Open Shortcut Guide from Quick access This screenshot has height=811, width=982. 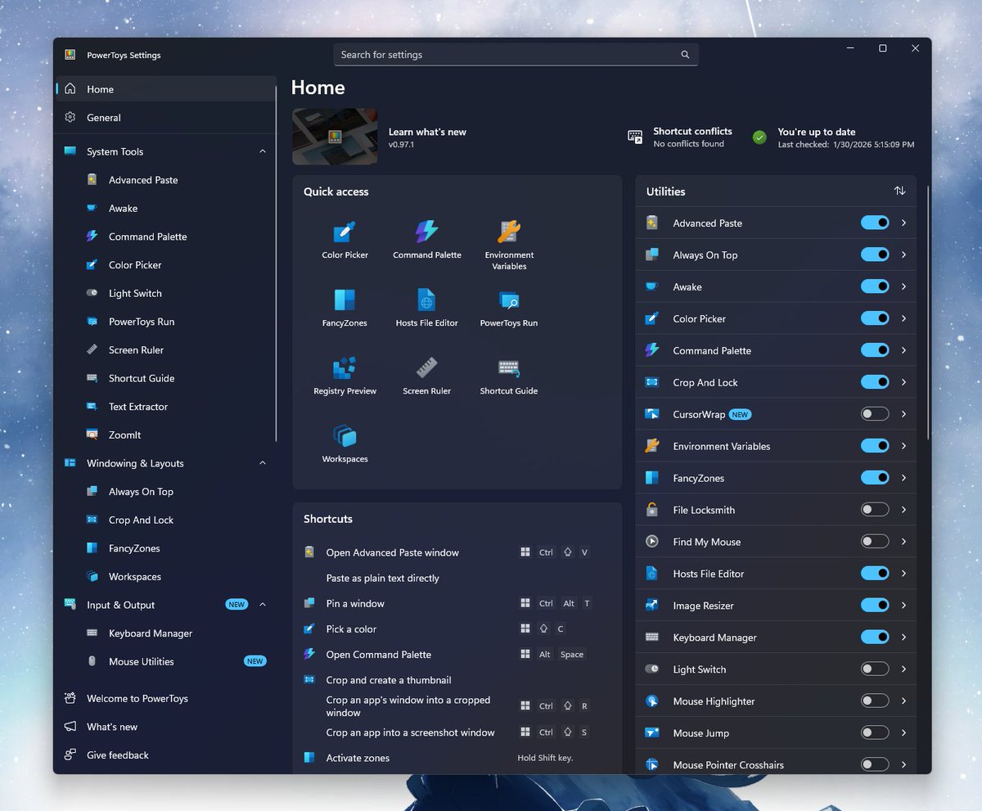[x=509, y=375]
